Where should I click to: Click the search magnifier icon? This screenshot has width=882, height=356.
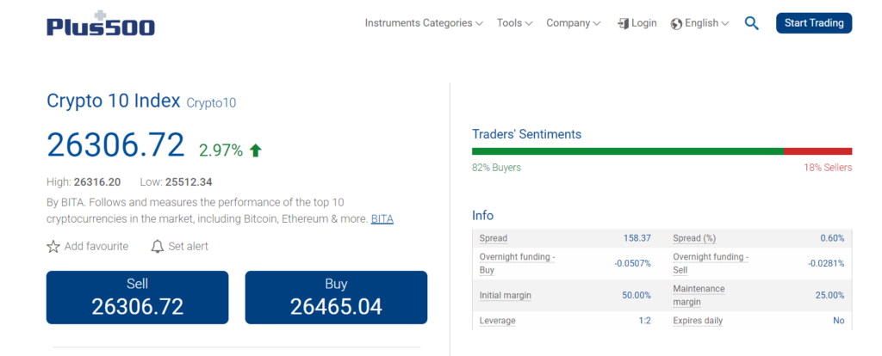pos(752,23)
